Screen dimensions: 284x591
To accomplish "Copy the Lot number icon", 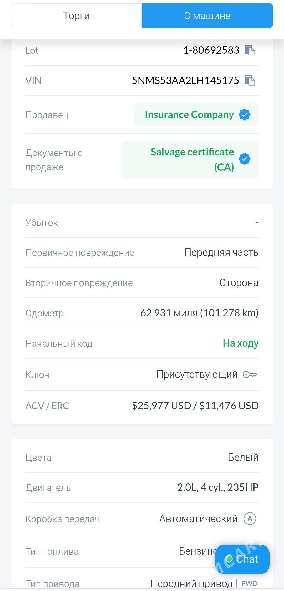I will [250, 50].
